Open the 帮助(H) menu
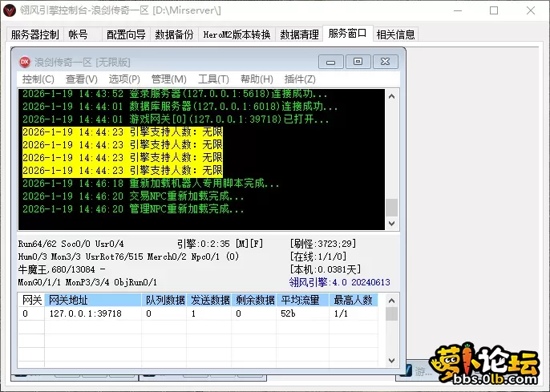 pos(257,79)
